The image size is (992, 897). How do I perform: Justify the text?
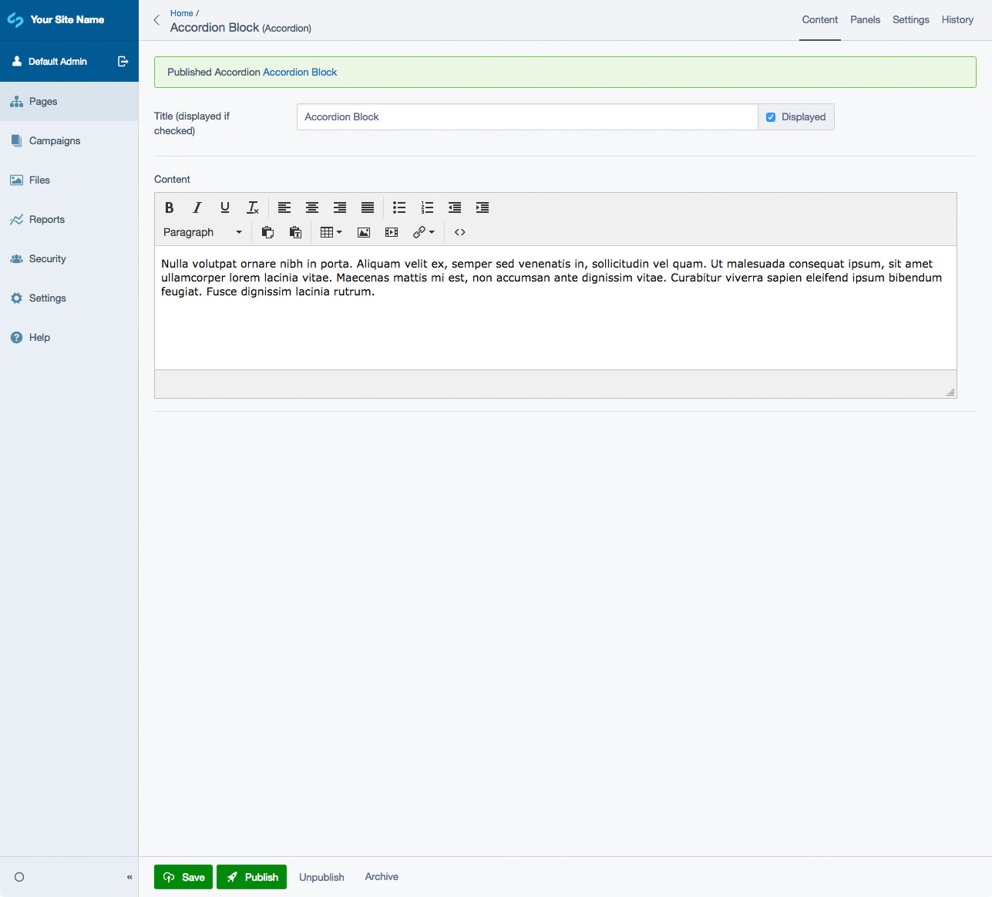368,207
